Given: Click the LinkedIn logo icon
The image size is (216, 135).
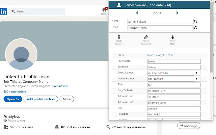Looking at the screenshot, I should point(4,11).
